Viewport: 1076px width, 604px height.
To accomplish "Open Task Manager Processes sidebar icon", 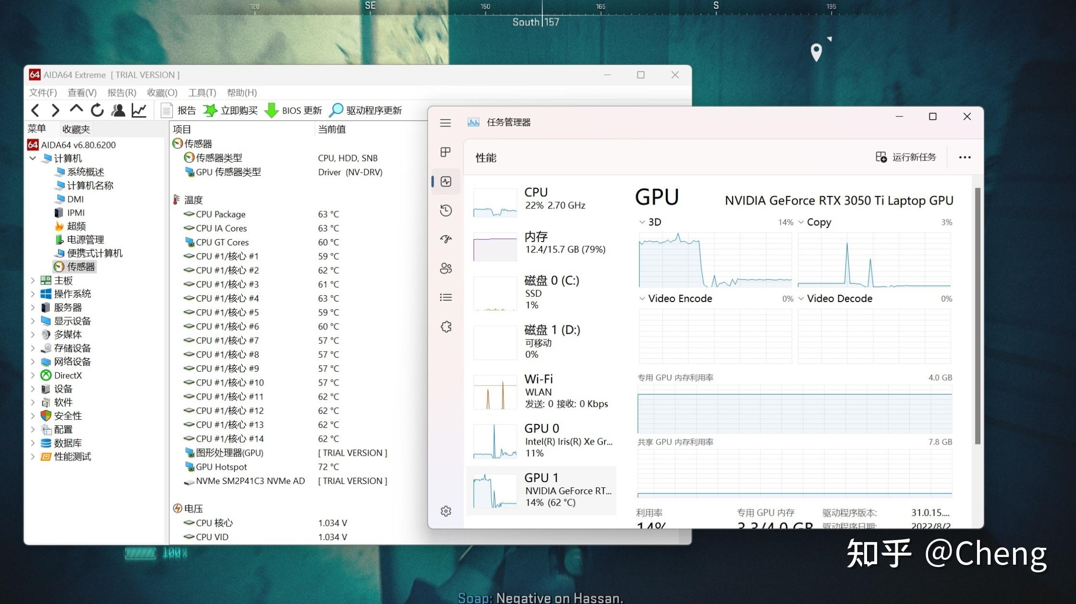I will 445,152.
